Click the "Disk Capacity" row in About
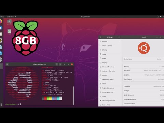 pos(143,79)
